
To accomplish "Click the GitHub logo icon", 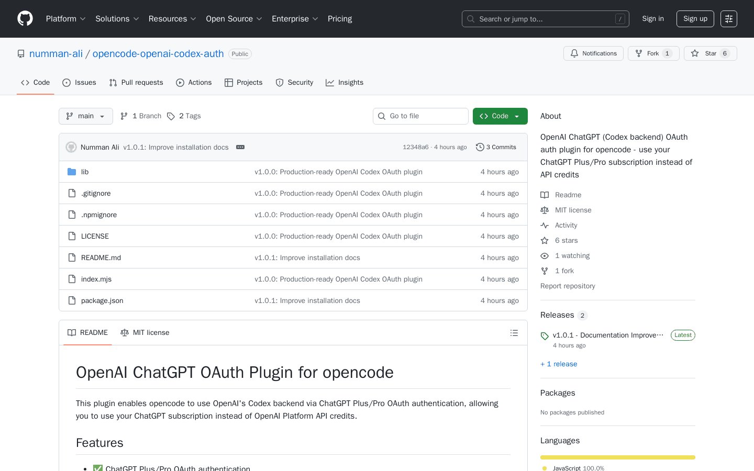I will pyautogui.click(x=25, y=18).
